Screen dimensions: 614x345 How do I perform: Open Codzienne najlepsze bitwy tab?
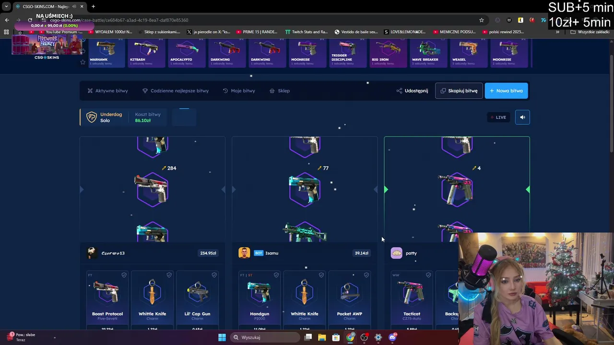click(x=176, y=91)
